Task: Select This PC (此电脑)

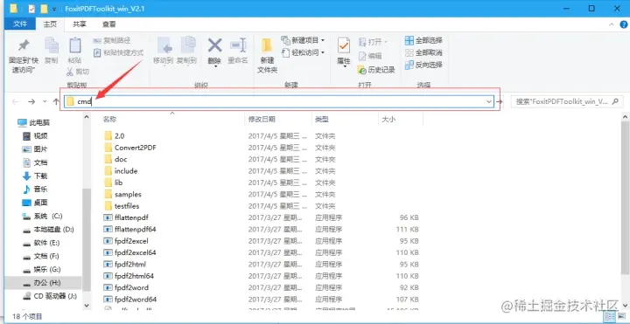Action: click(34, 122)
